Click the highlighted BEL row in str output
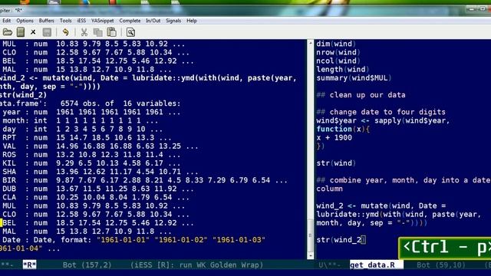The image size is (491, 276). pyautogui.click(x=98, y=223)
